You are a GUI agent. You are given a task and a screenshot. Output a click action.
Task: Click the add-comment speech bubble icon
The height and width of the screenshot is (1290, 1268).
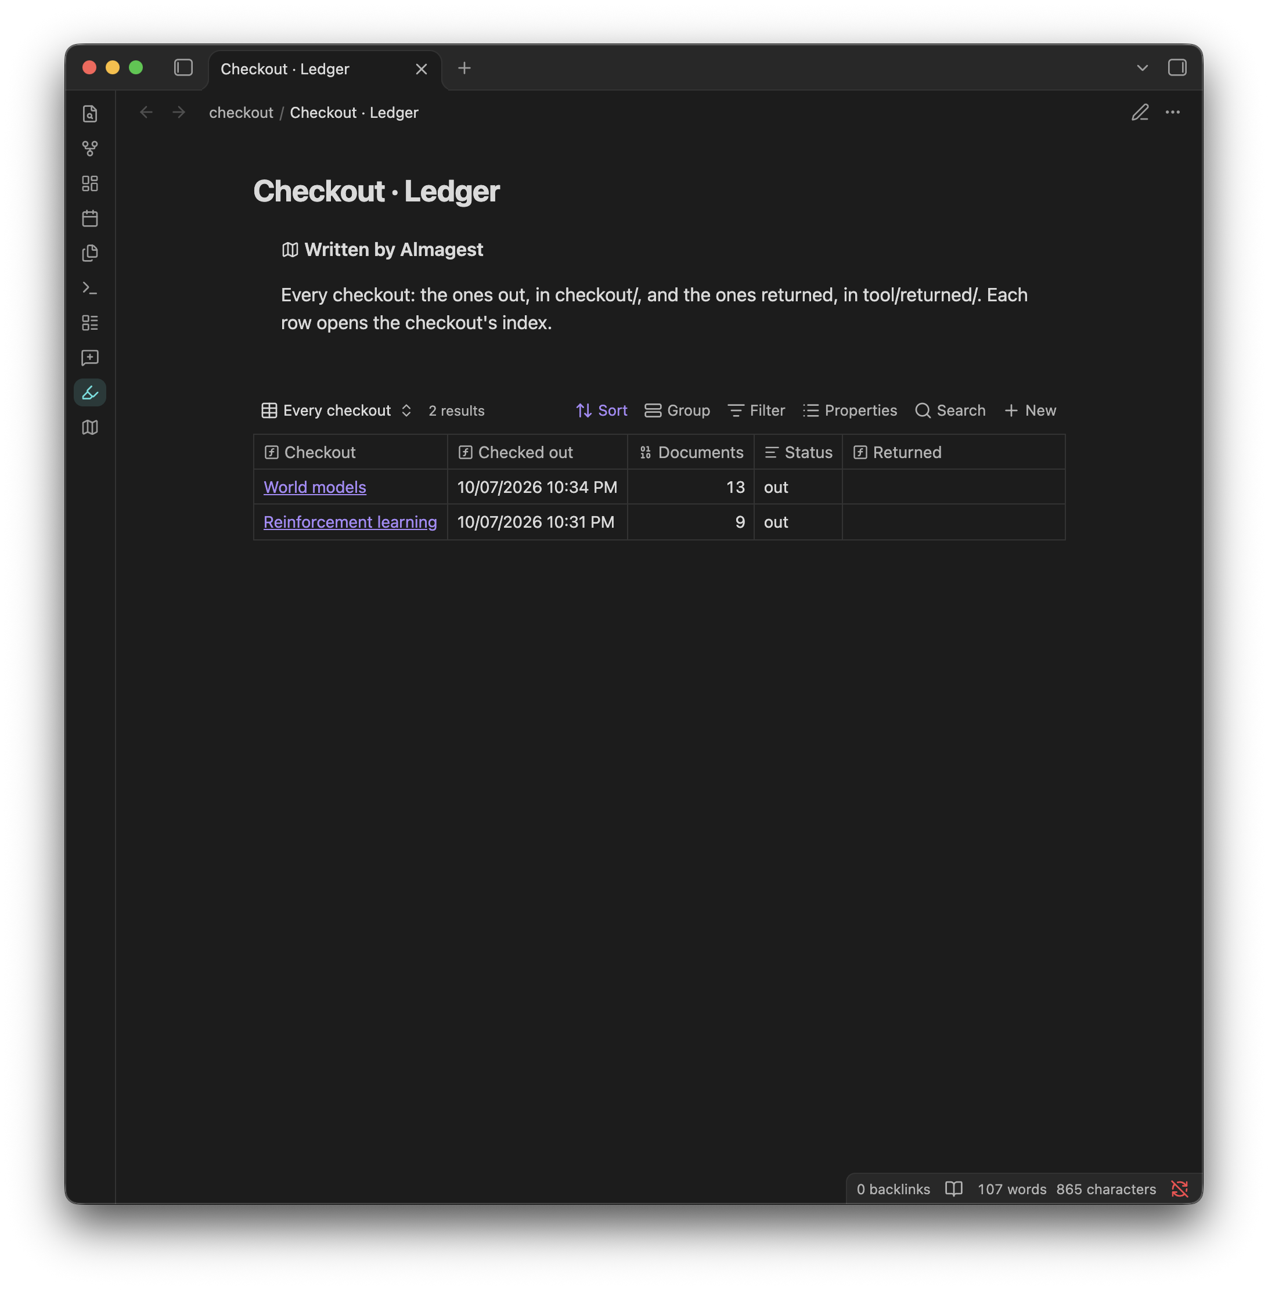click(90, 358)
